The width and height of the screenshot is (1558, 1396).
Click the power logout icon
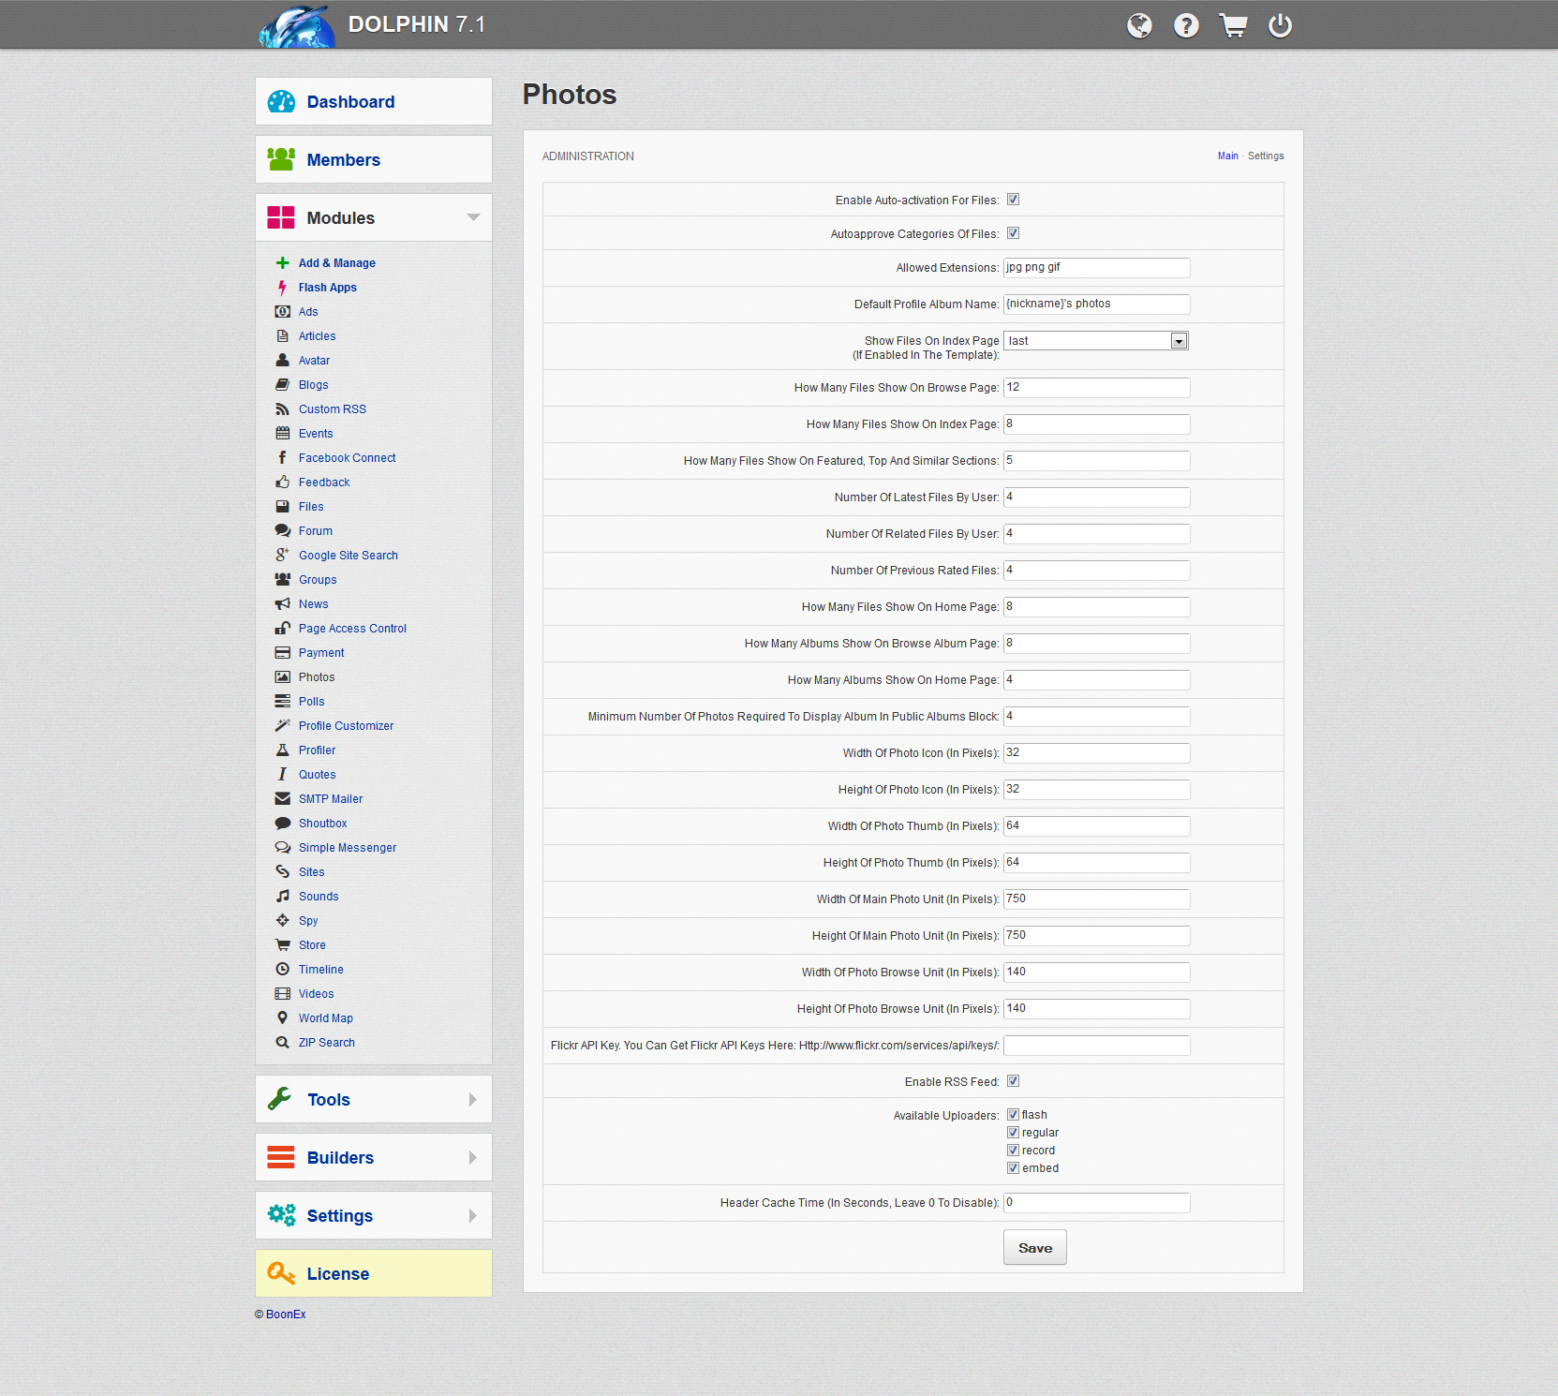click(x=1280, y=25)
